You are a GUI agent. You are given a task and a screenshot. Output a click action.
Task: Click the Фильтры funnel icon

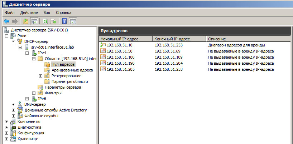40,93
